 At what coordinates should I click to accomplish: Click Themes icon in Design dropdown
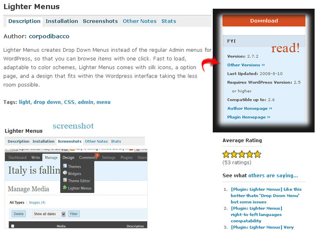pos(65,166)
